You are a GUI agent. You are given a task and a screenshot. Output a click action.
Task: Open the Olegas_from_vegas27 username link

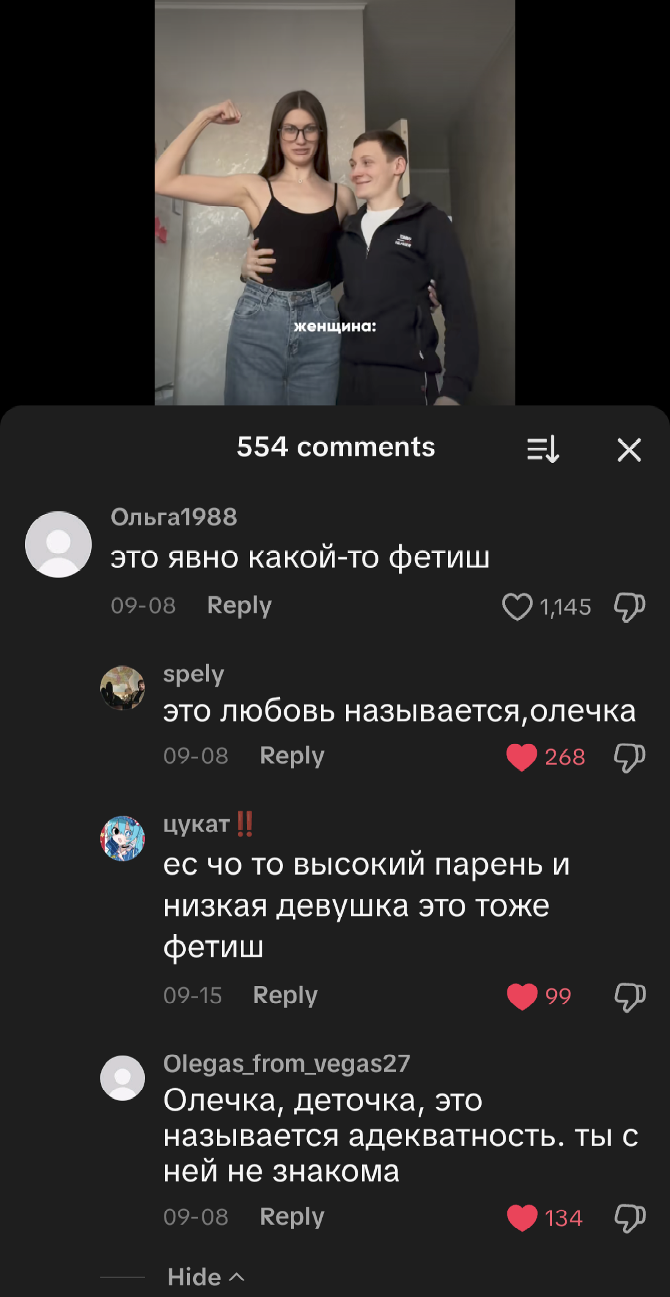(x=286, y=1064)
